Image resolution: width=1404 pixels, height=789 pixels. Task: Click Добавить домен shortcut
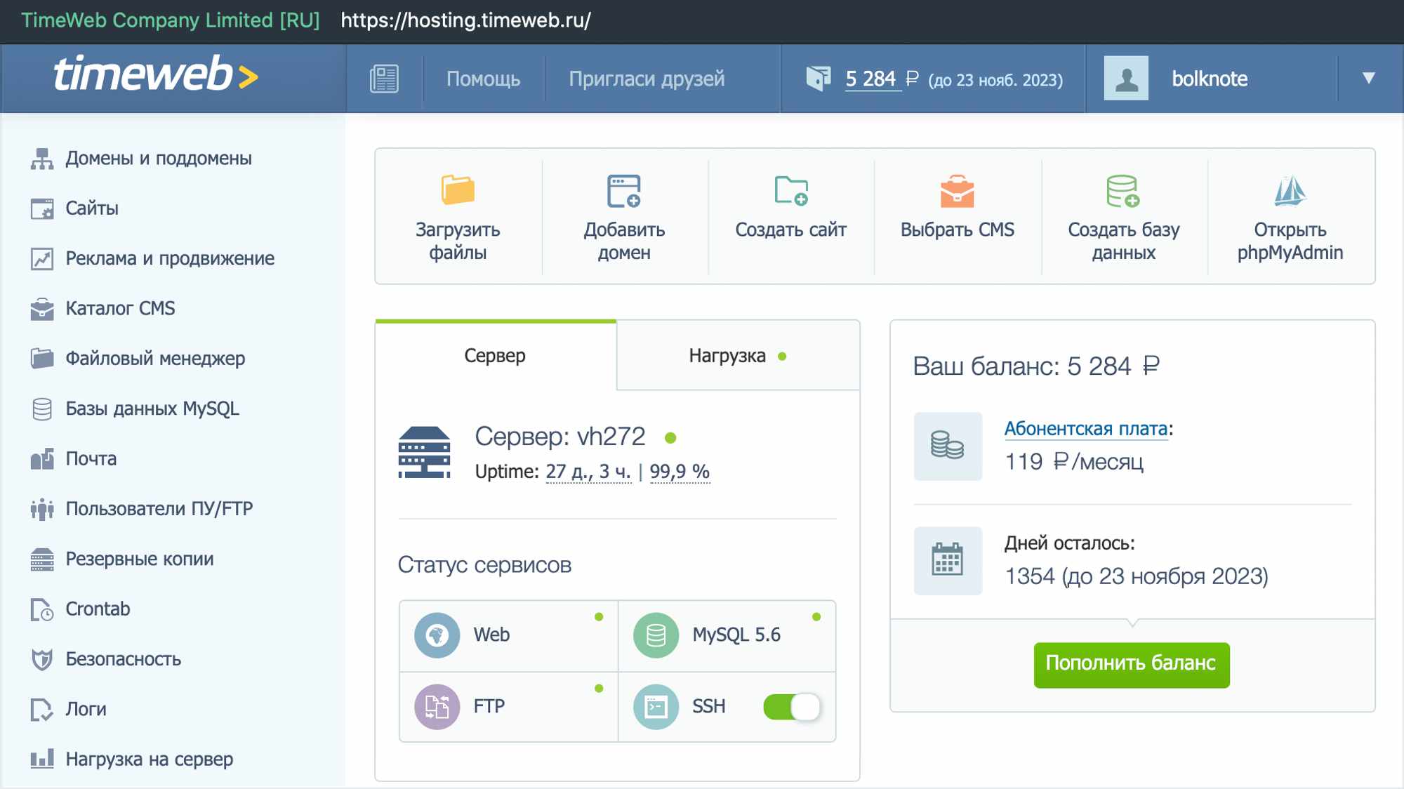624,216
